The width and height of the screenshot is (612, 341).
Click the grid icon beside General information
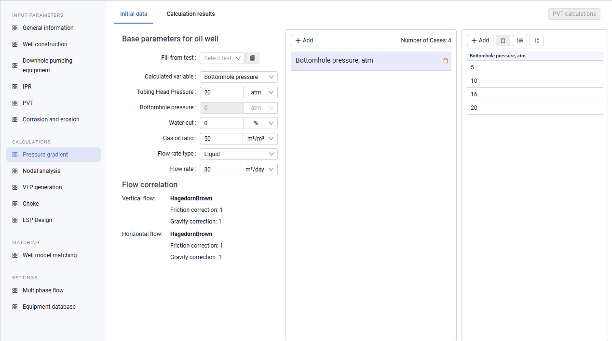click(15, 28)
